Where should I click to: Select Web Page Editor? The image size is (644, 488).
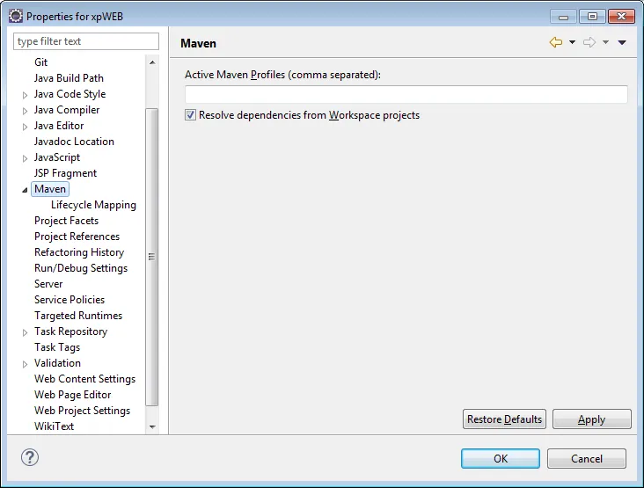pyautogui.click(x=73, y=395)
